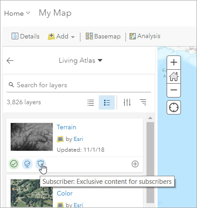Click the Terrain imagery layer type icon
Image resolution: width=197 pixels, height=208 pixels.
click(60, 139)
